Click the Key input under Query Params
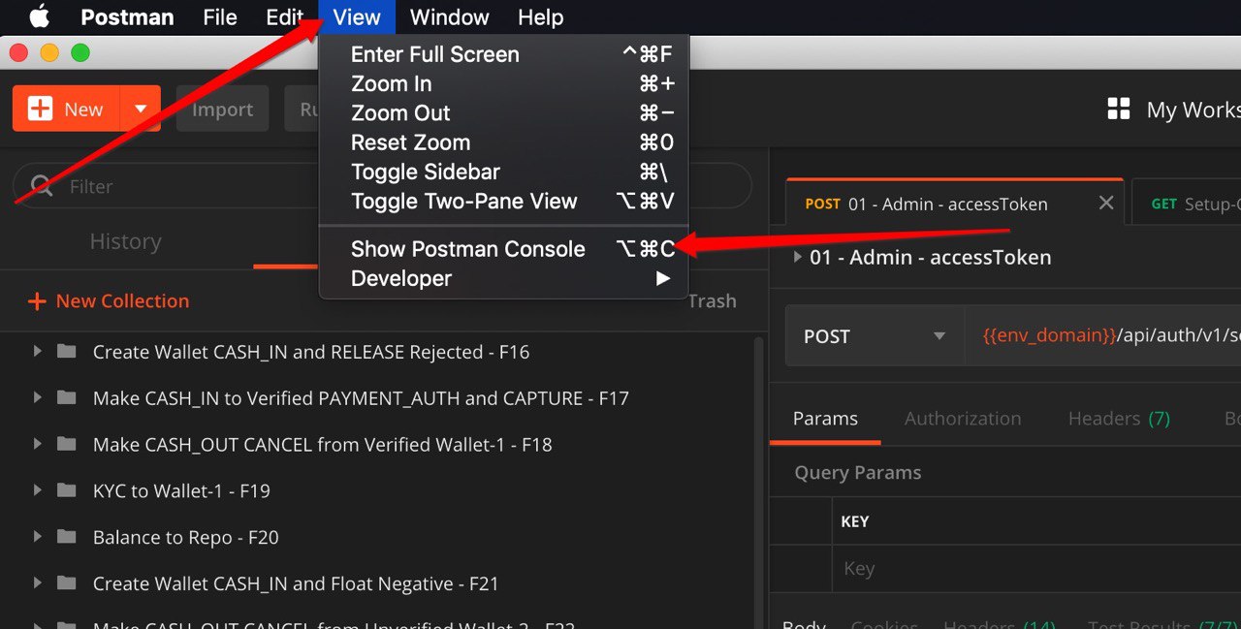 point(1036,569)
